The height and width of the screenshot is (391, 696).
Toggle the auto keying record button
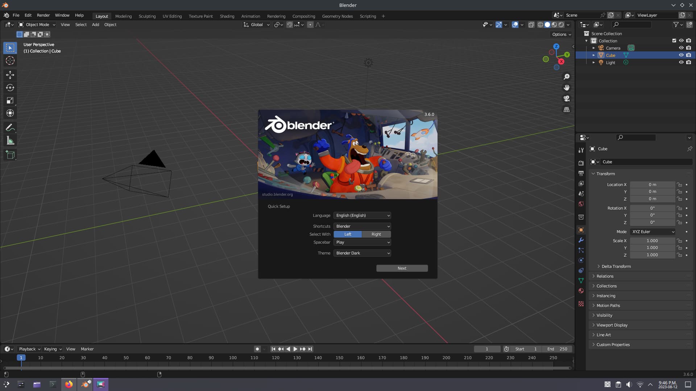click(x=257, y=349)
